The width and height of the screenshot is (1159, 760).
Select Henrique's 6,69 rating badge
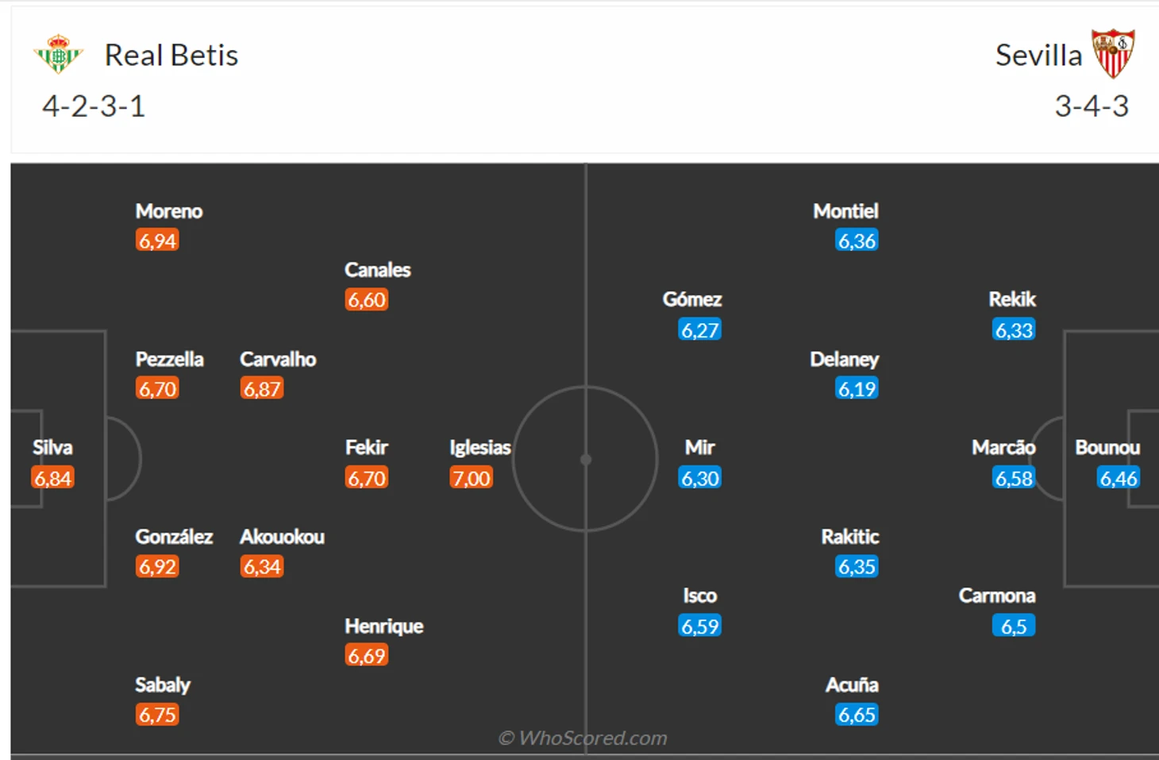(367, 655)
